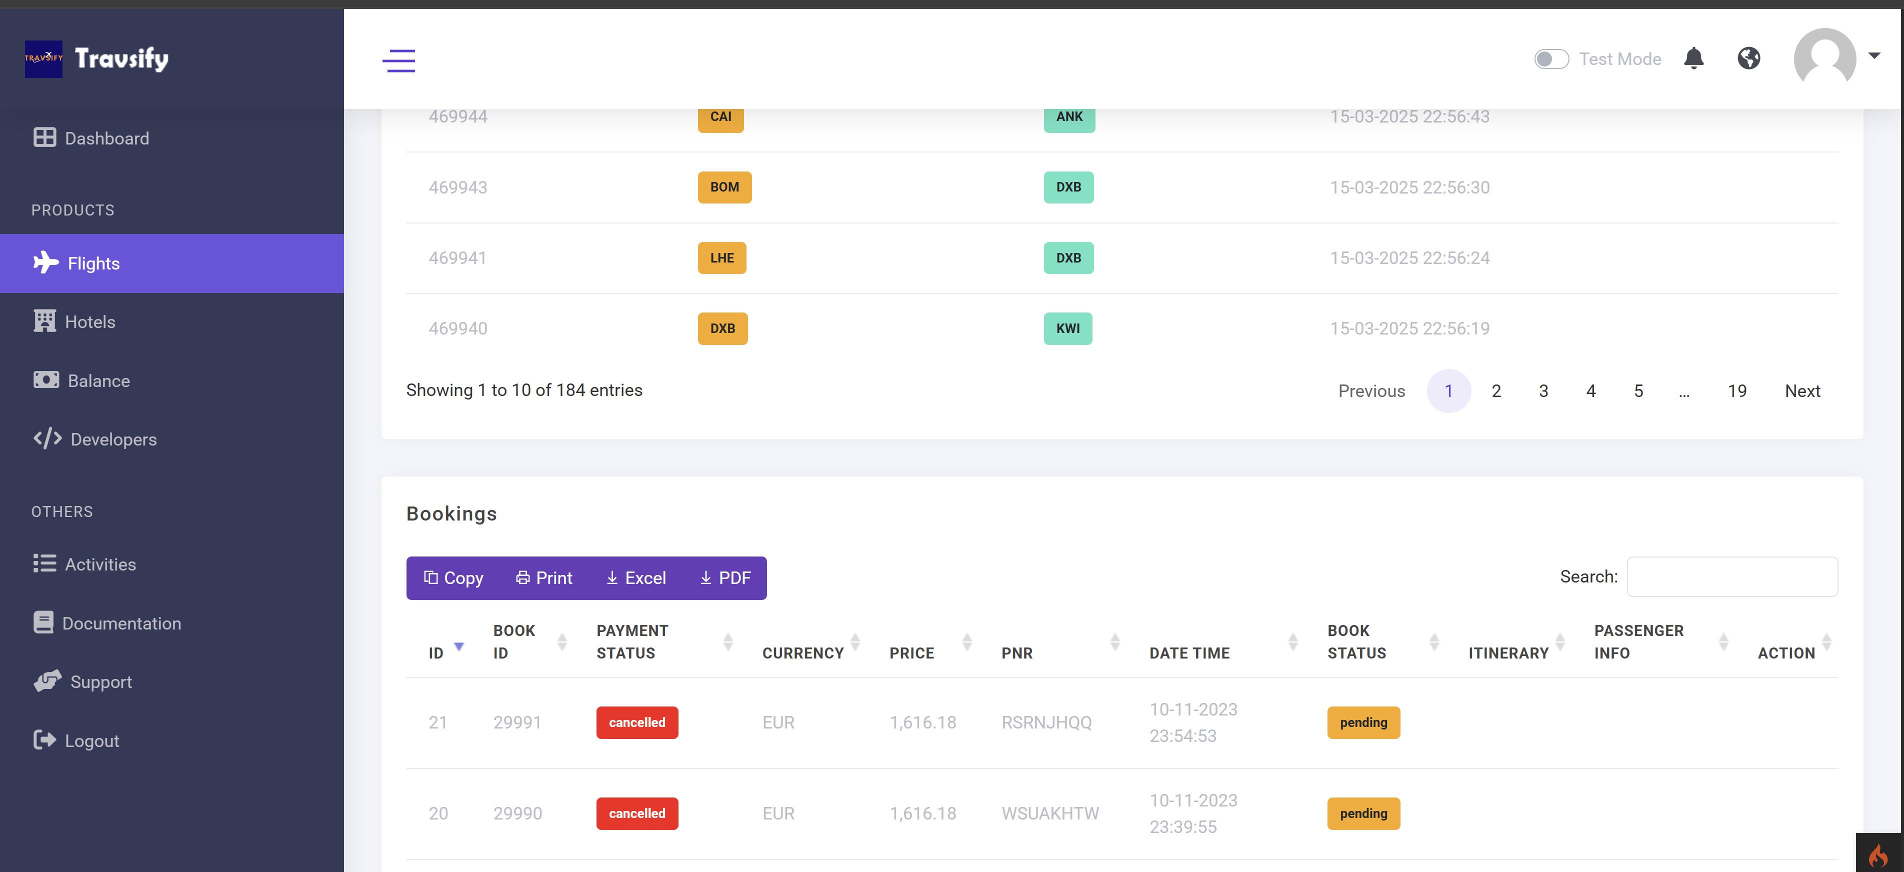
Task: Click the flame debug icon
Action: [x=1878, y=855]
